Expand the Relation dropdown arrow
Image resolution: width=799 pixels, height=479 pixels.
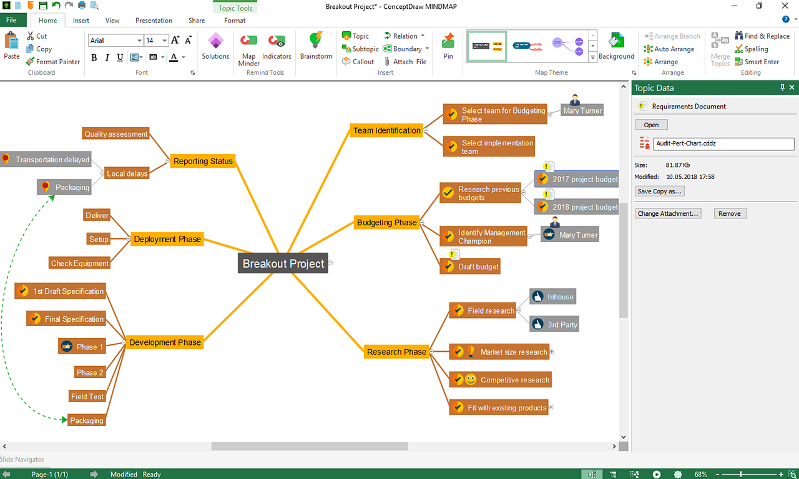pyautogui.click(x=423, y=36)
